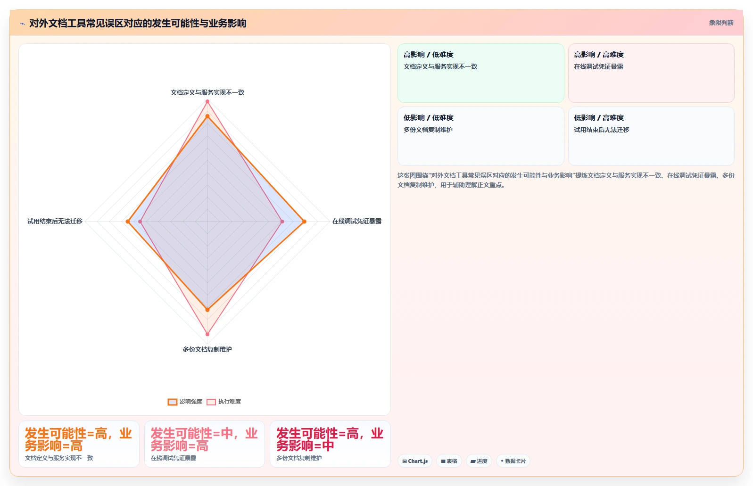The width and height of the screenshot is (753, 486).
Task: Open the 高影响 / 高难度 quadrant card
Action: pos(651,73)
